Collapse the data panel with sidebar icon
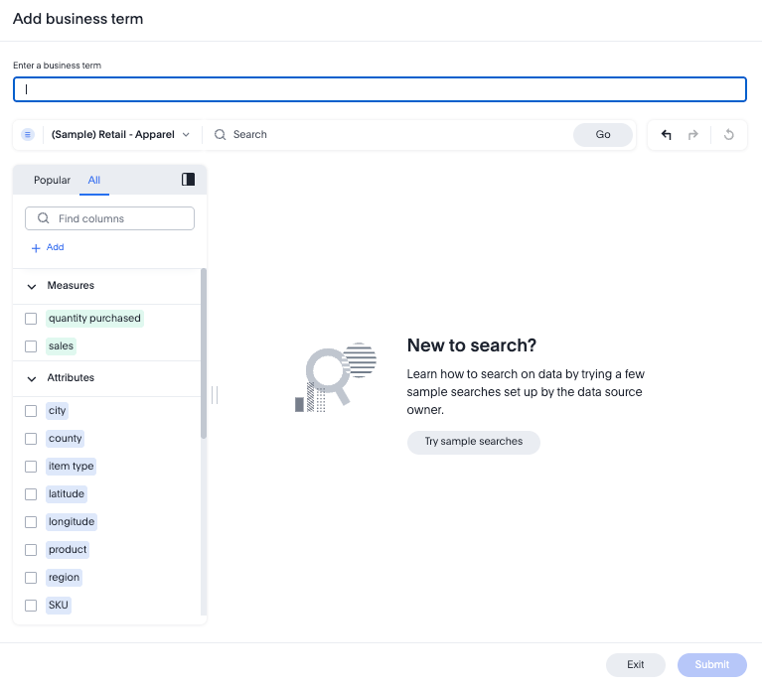The width and height of the screenshot is (762, 684). click(x=188, y=180)
